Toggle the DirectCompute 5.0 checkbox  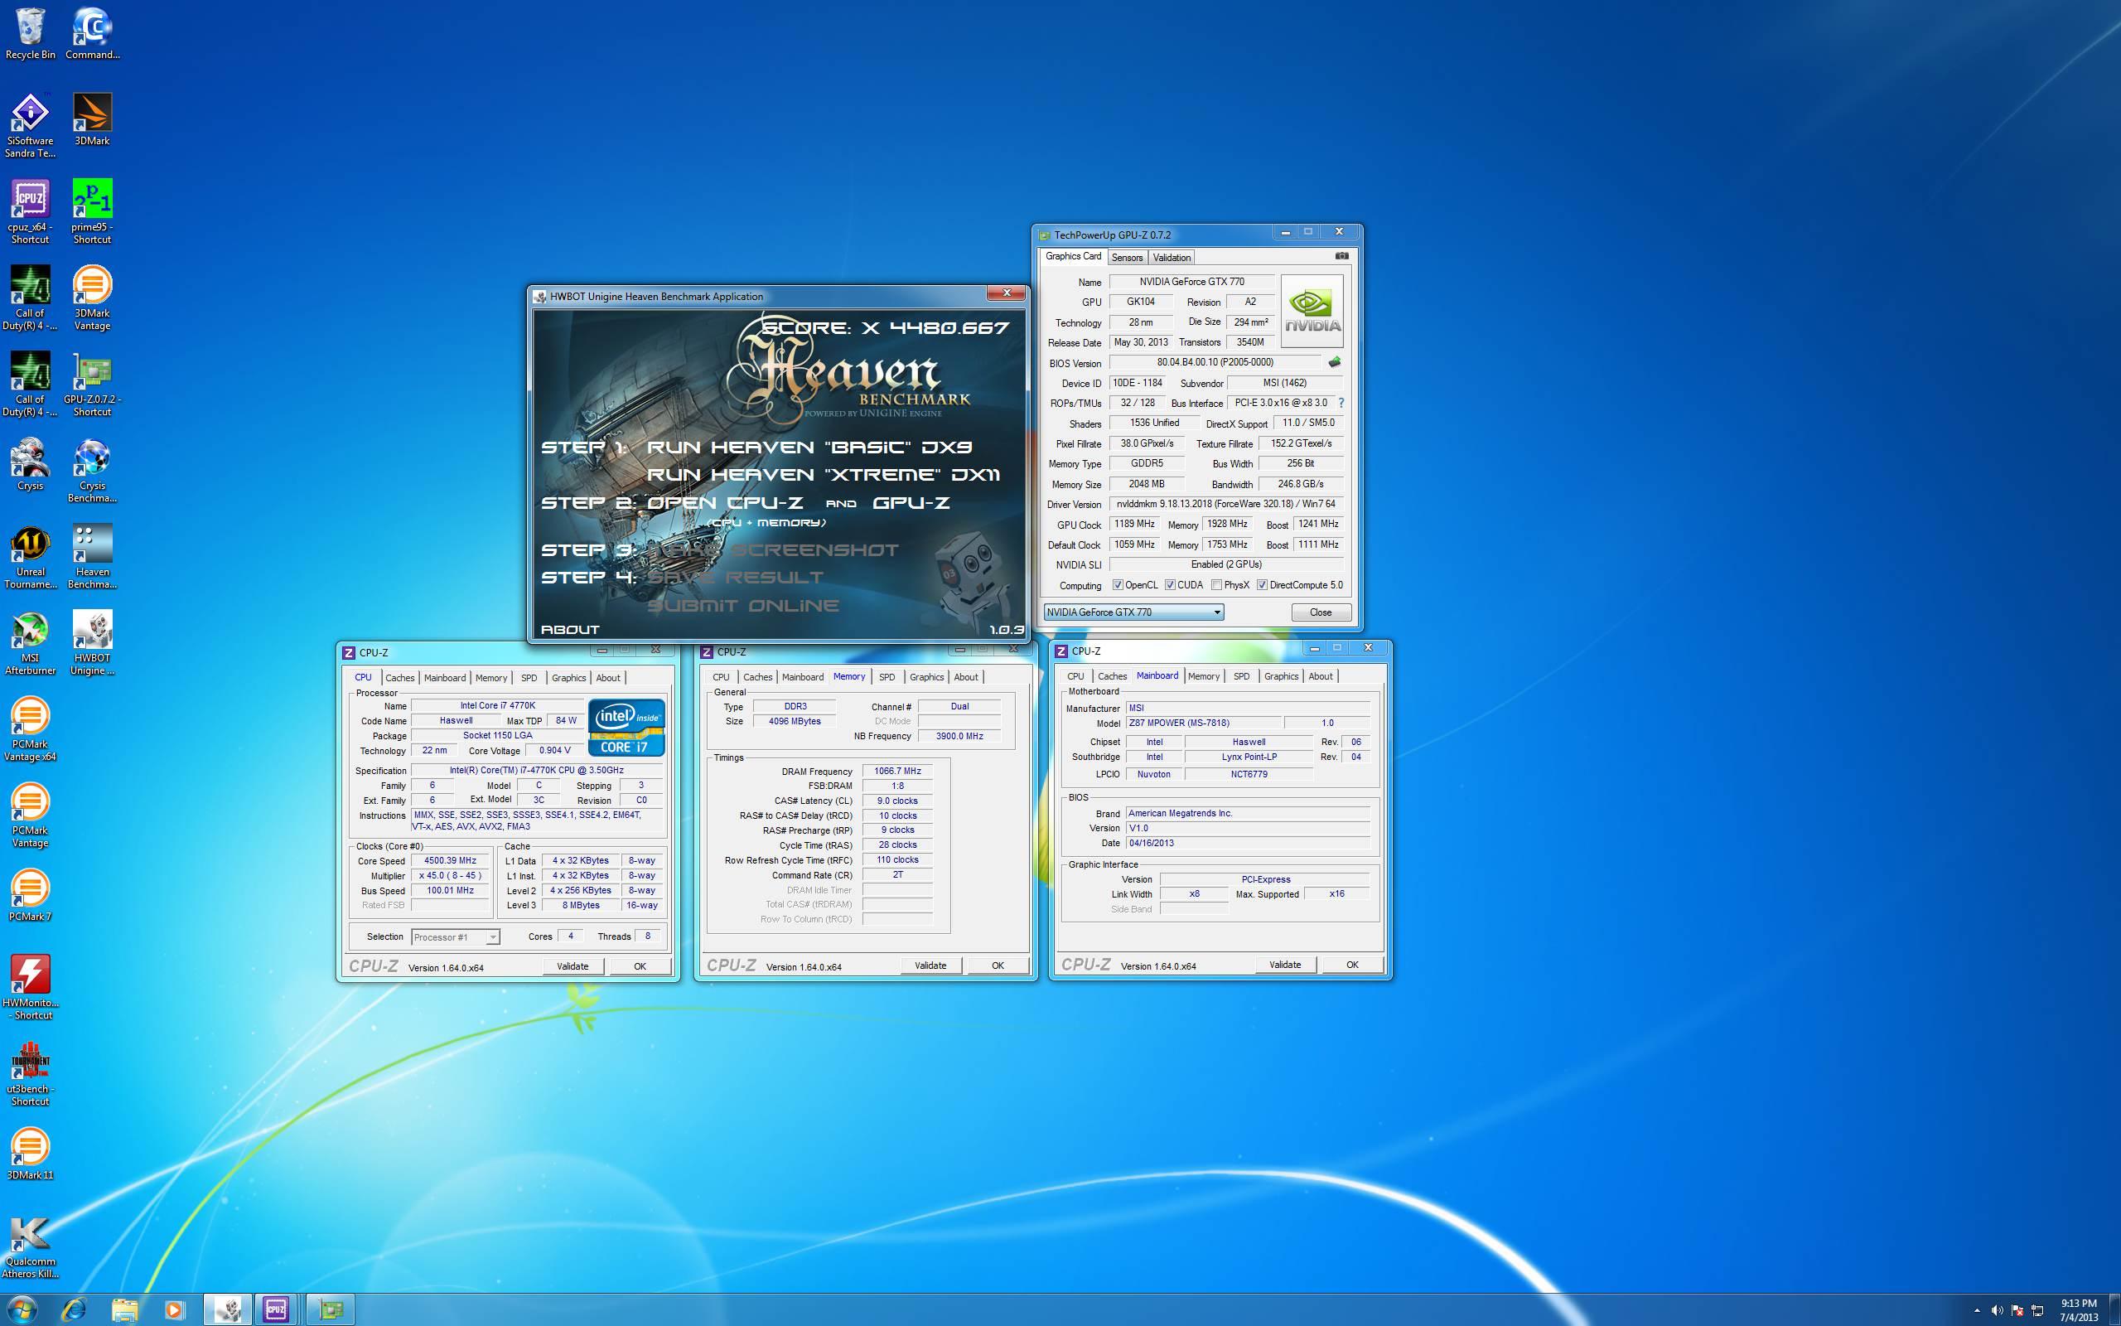pyautogui.click(x=1262, y=585)
